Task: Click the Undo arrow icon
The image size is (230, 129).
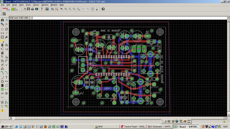Action: pyautogui.click(x=83, y=9)
